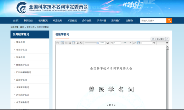Select single page view mode
The image size is (184, 110).
[62, 43]
